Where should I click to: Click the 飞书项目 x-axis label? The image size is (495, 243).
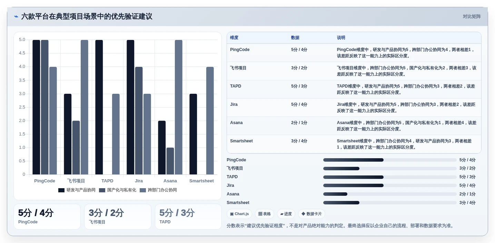point(76,181)
